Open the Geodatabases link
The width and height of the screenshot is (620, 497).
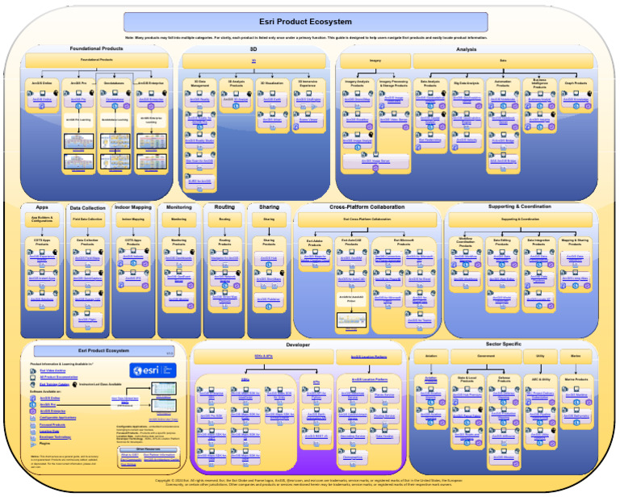click(115, 99)
